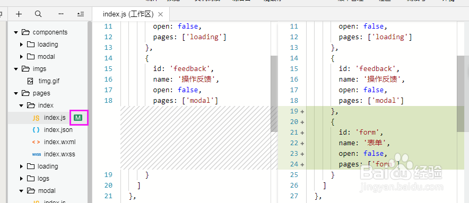Viewport: 469px width, 203px height.
Task: Click name: '表单' in the right pane
Action: pyautogui.click(x=364, y=143)
